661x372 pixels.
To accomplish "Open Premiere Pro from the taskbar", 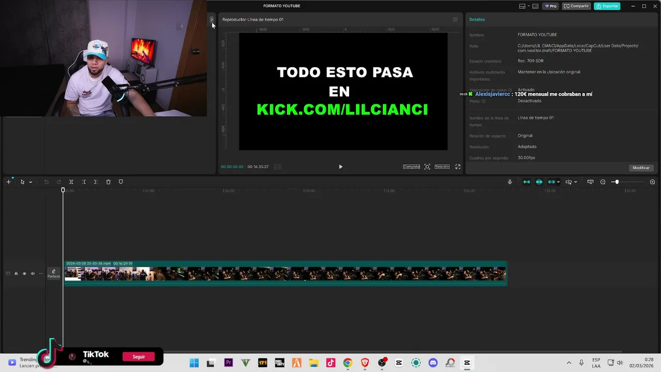I will click(x=228, y=363).
